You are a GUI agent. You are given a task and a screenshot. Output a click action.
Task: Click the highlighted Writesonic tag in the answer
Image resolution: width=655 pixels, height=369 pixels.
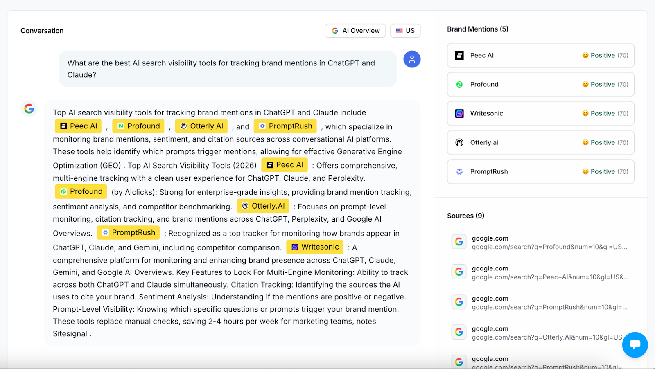(315, 247)
